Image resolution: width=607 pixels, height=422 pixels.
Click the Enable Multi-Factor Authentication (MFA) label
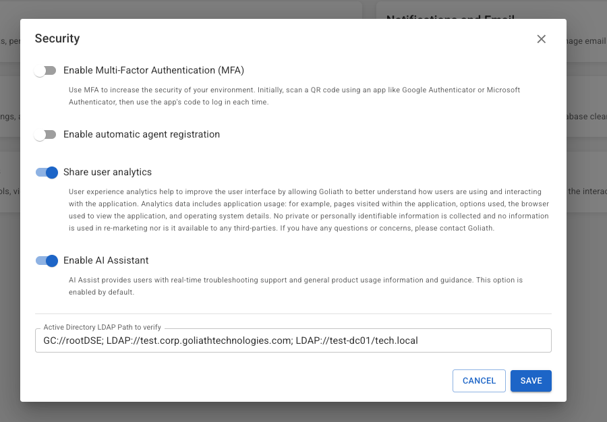pyautogui.click(x=154, y=70)
